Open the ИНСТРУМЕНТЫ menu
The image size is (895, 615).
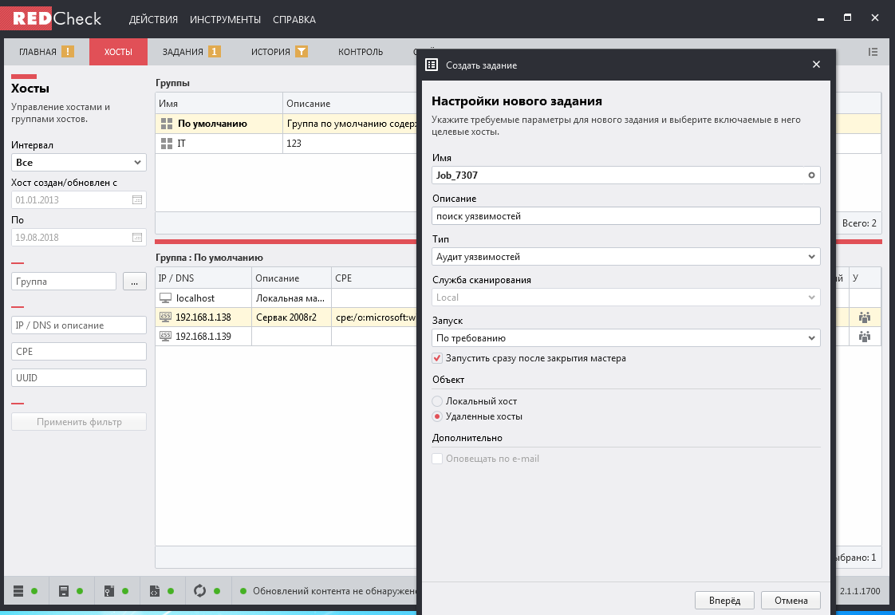pyautogui.click(x=225, y=19)
